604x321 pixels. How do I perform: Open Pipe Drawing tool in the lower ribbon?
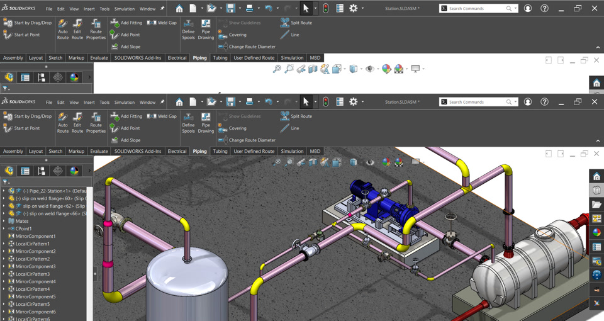pyautogui.click(x=206, y=123)
